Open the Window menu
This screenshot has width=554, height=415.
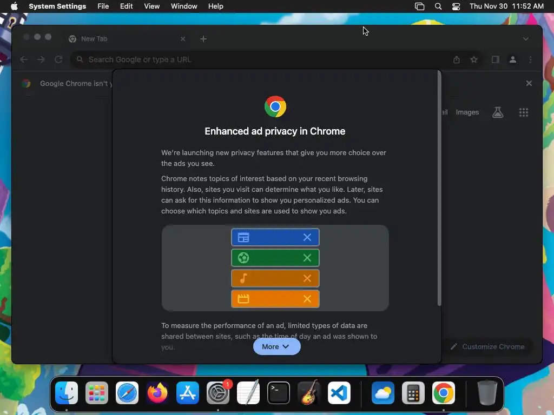pos(184,6)
